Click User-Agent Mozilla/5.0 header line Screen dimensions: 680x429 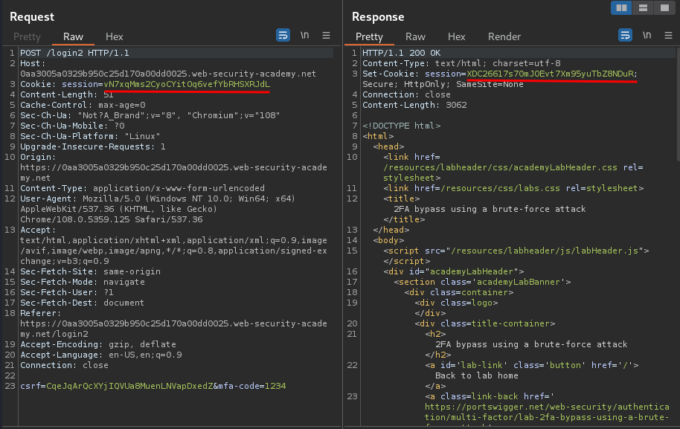(158, 209)
